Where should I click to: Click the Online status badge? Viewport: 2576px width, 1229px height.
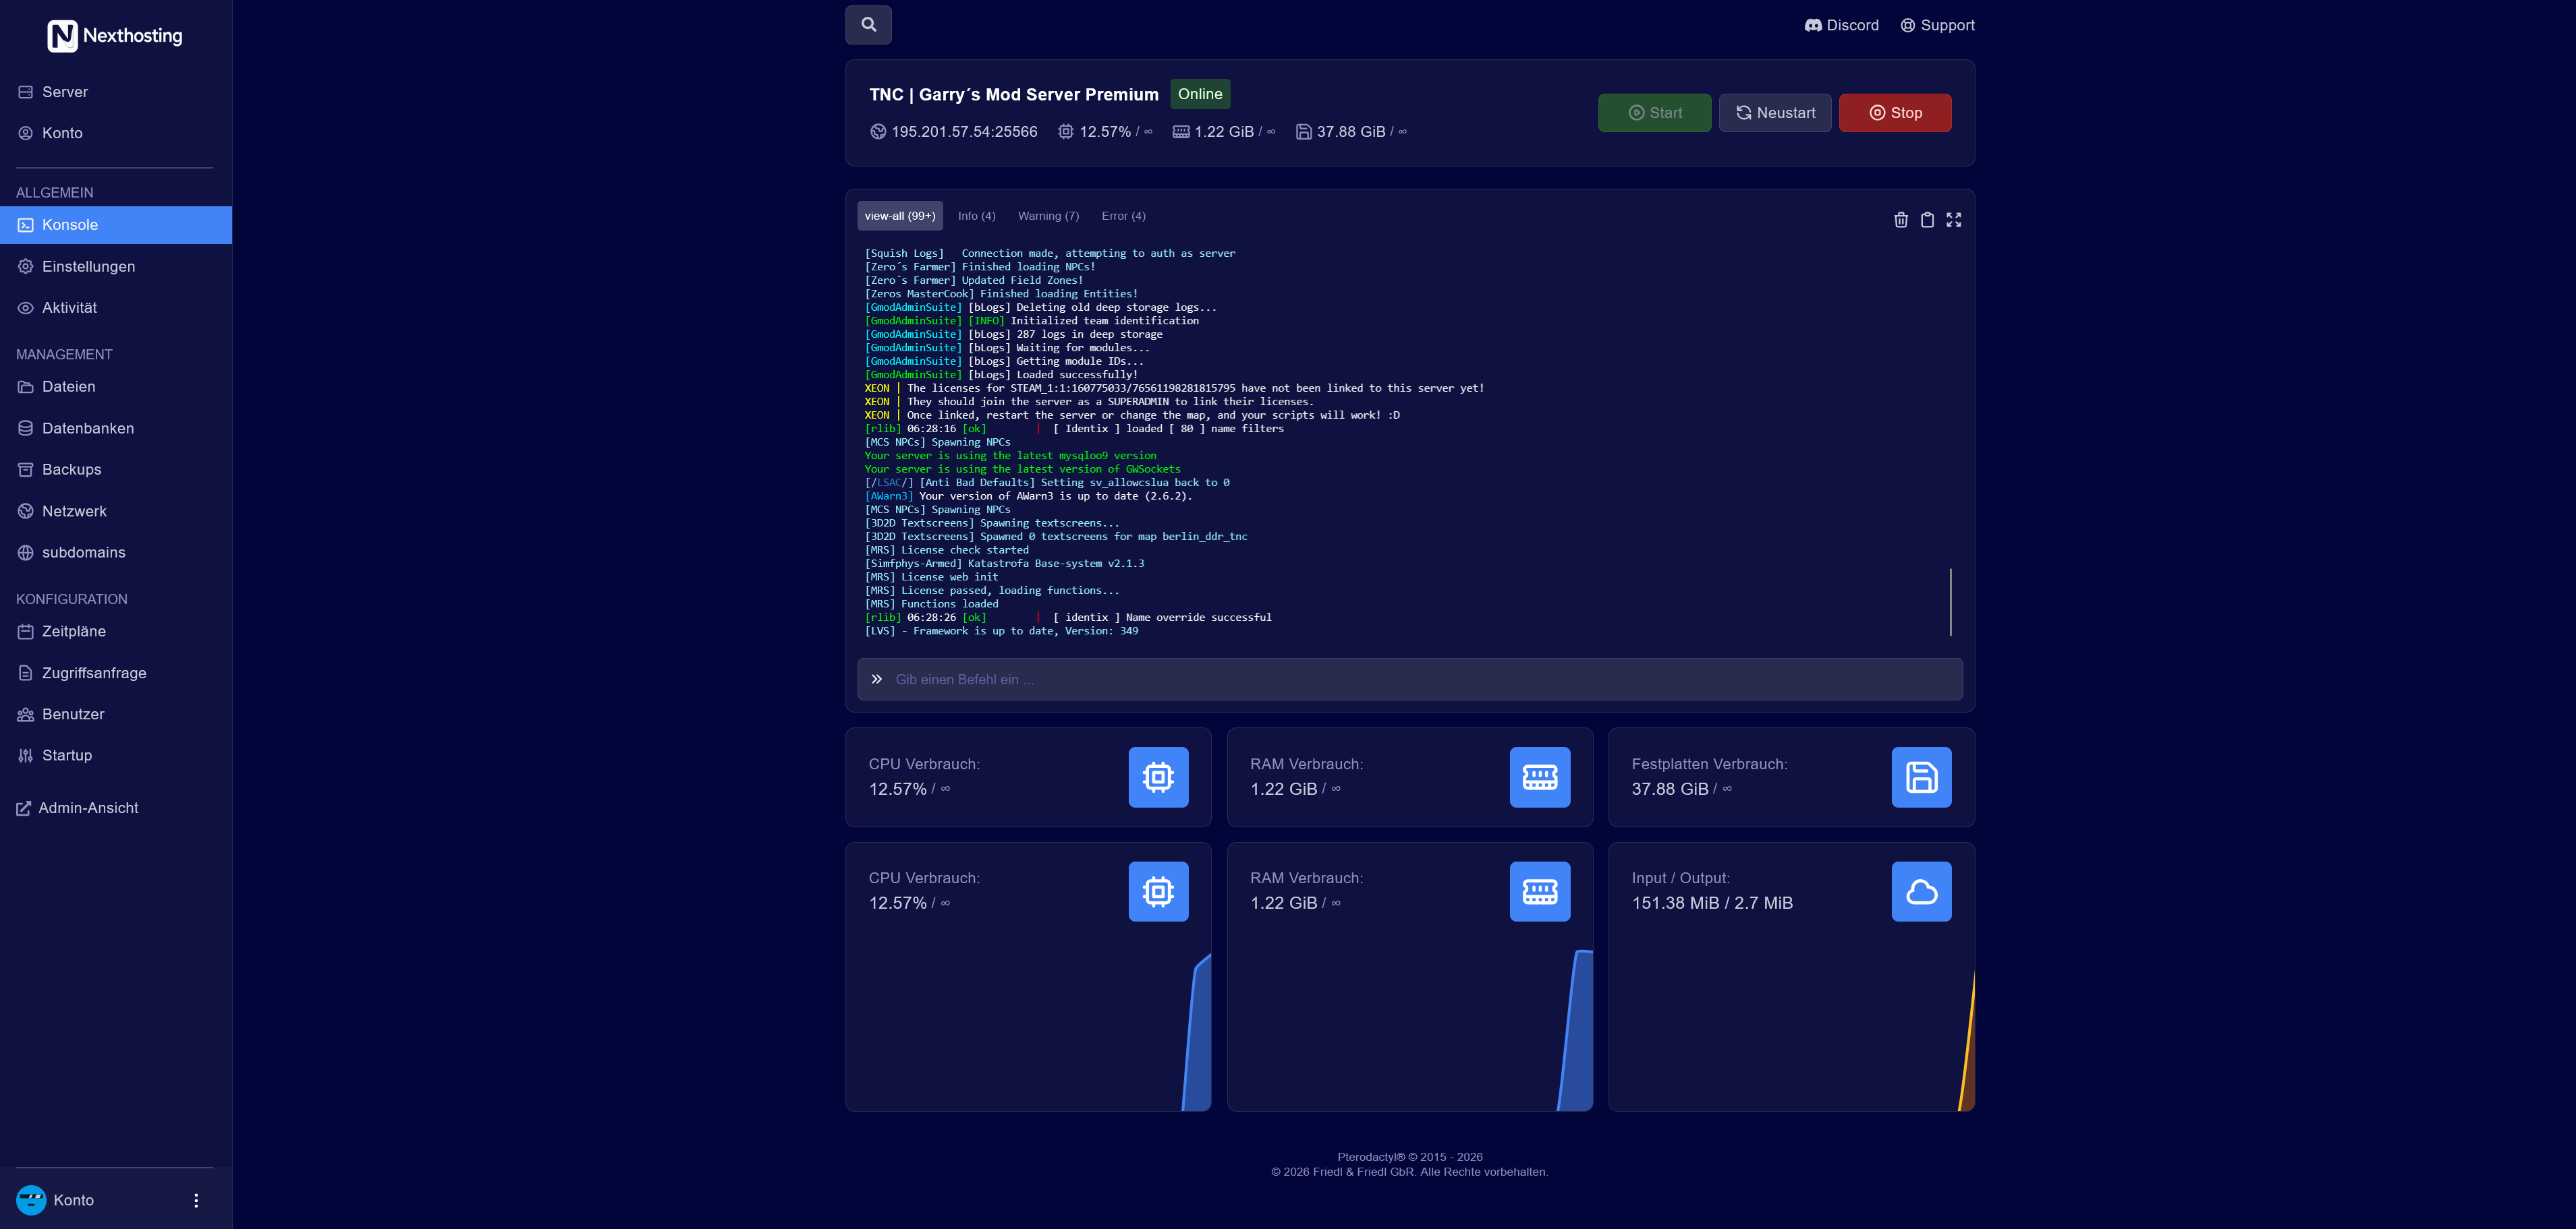(1199, 94)
